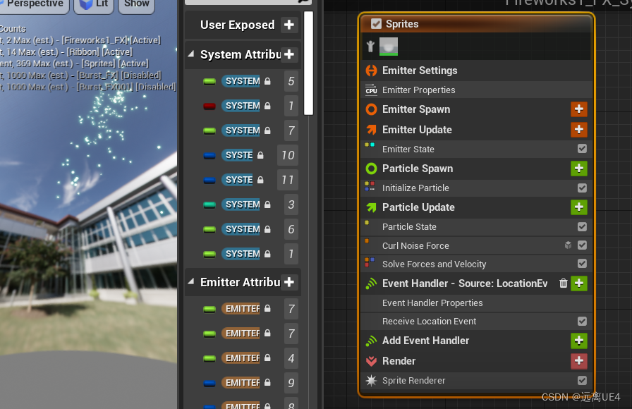
Task: Select the Emitter Update stage
Action: pos(417,130)
